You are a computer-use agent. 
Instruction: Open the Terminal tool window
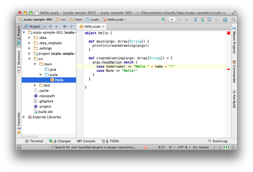pyautogui.click(x=34, y=141)
